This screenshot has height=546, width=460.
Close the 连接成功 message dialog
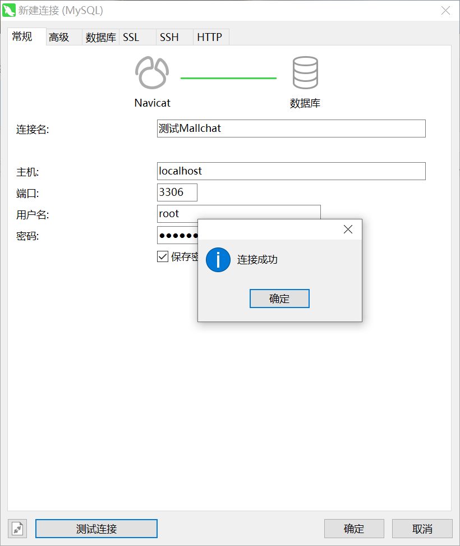348,229
